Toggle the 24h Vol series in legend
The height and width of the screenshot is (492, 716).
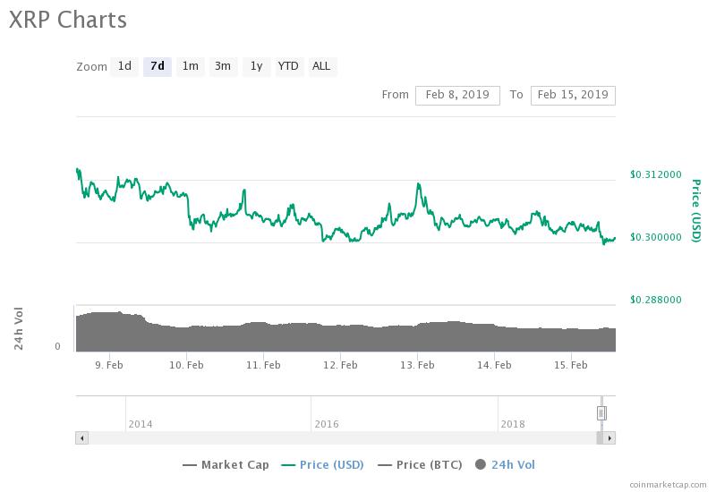click(x=505, y=465)
